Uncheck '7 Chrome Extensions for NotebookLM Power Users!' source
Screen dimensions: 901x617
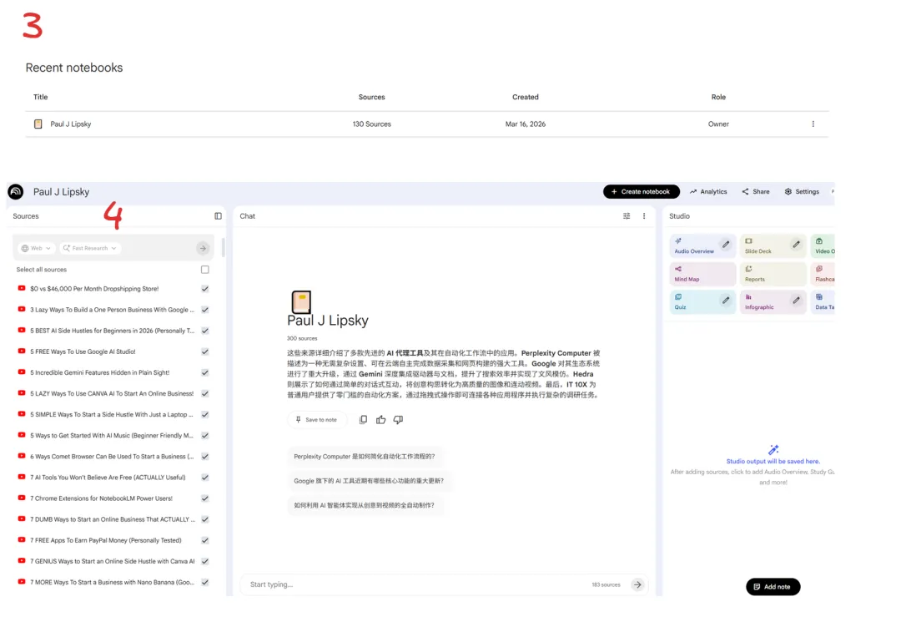pyautogui.click(x=205, y=498)
